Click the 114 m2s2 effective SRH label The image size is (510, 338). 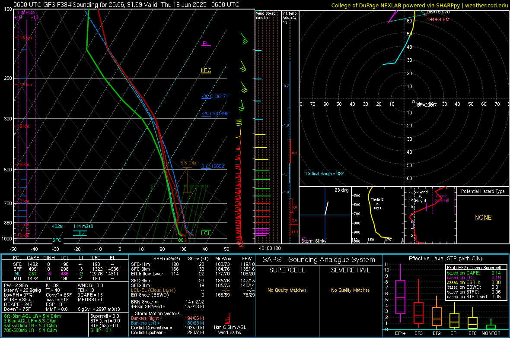[83, 226]
